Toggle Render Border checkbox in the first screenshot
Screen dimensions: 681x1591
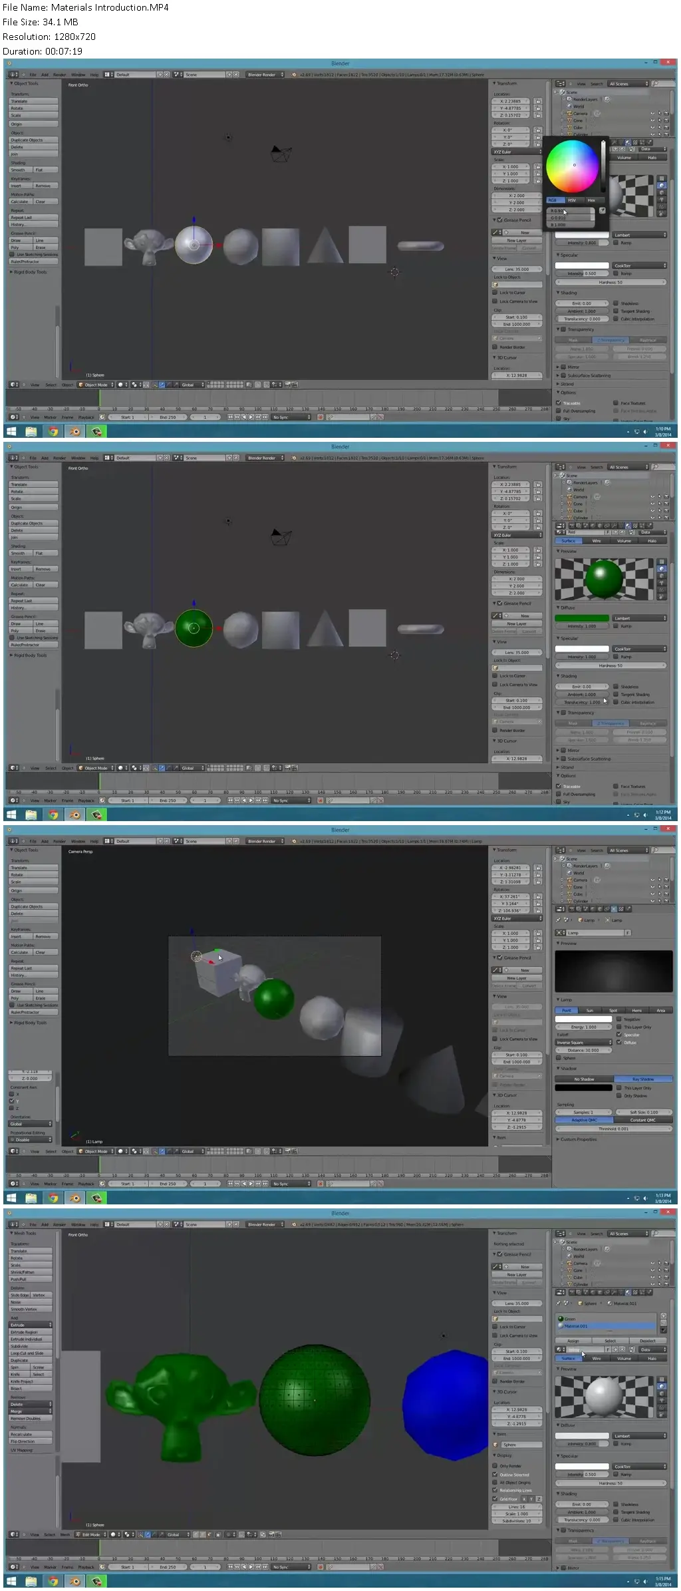pyautogui.click(x=495, y=347)
